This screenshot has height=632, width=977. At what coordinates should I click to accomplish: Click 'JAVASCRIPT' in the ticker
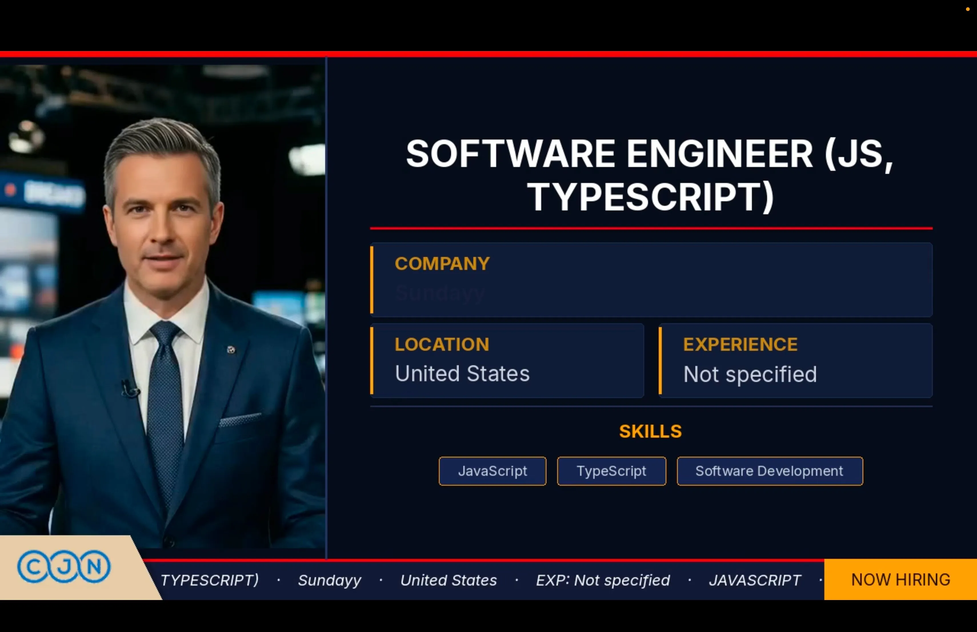point(754,580)
